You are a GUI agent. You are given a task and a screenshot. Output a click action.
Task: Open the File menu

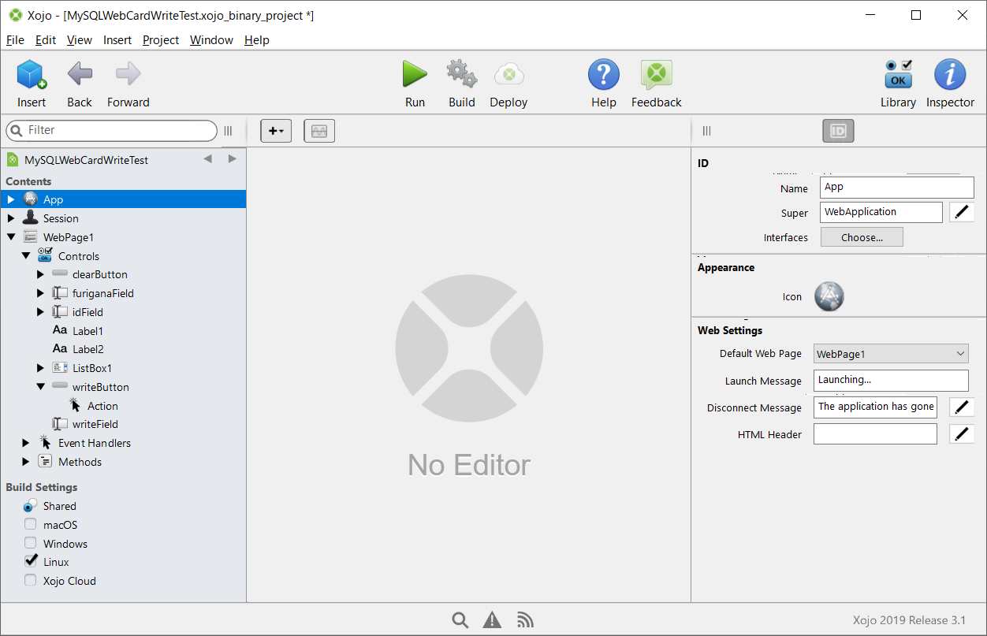[x=15, y=40]
